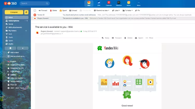Open the Notes app icon
The width and height of the screenshot is (195, 109).
coord(129,3)
